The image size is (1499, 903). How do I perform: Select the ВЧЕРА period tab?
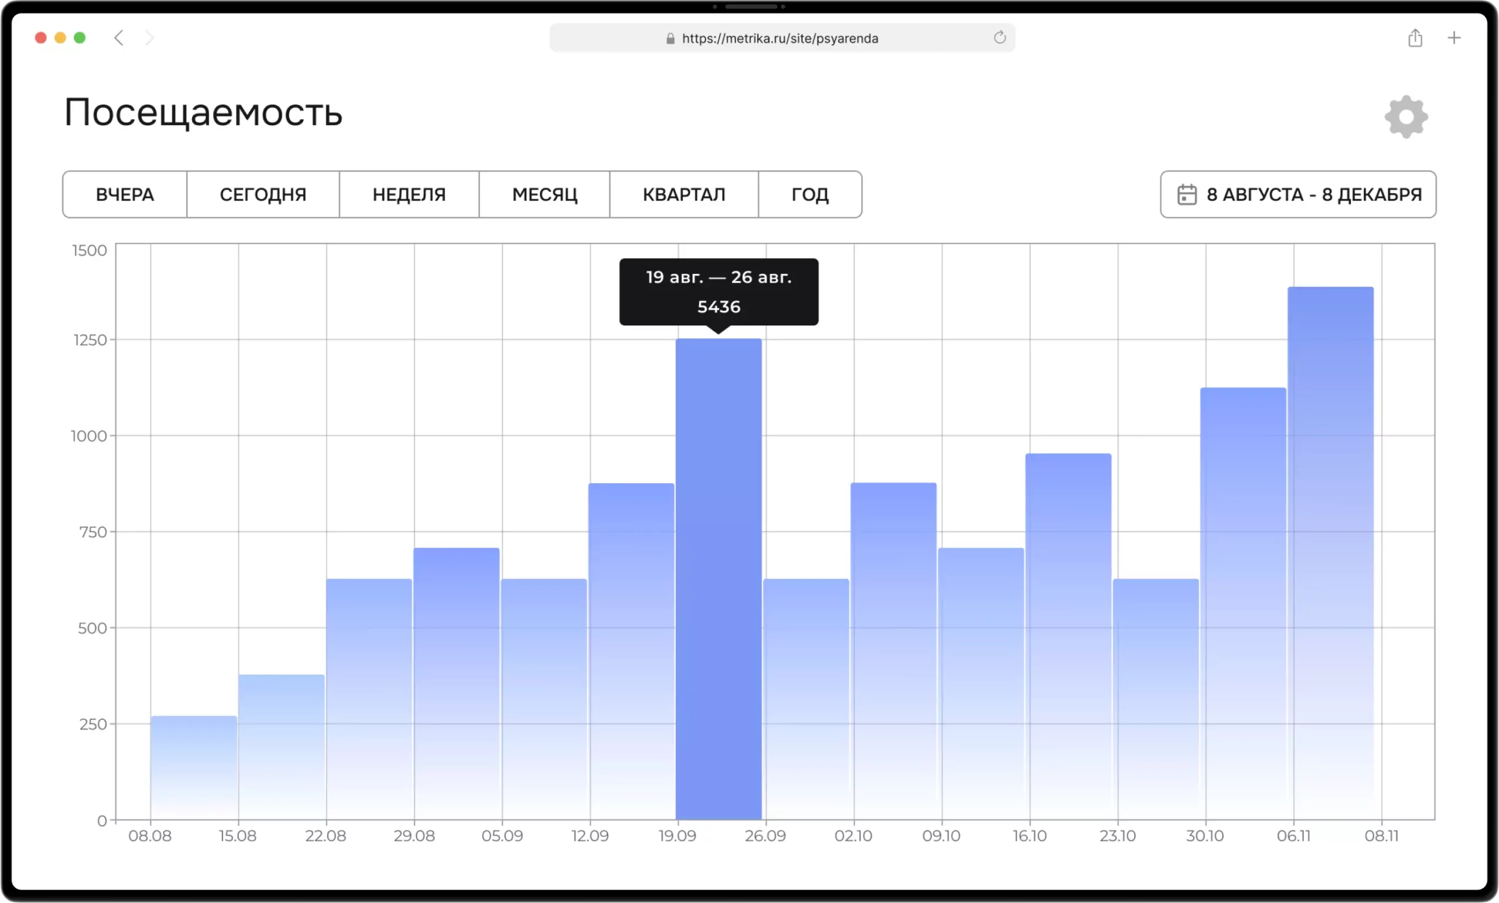(125, 194)
